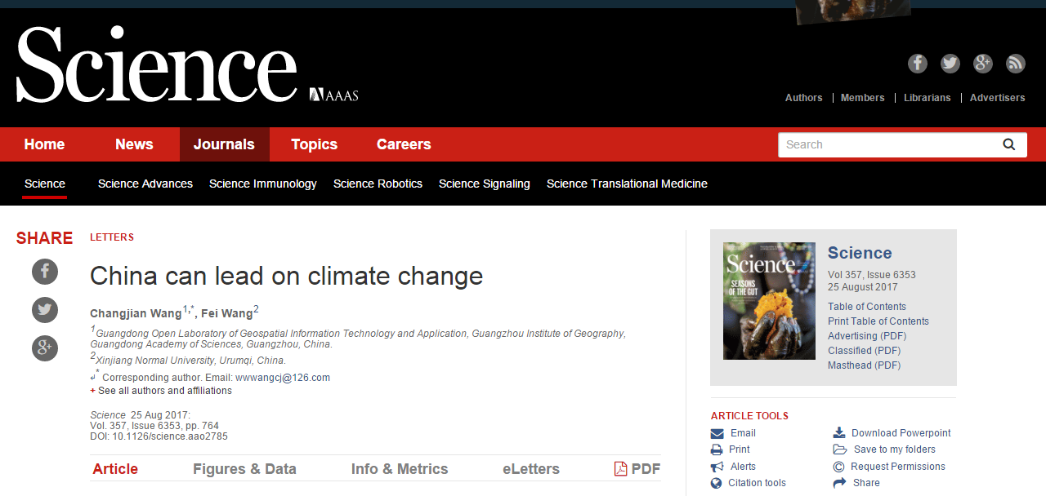Open the Twitter icon in the header
The image size is (1046, 496).
(950, 64)
